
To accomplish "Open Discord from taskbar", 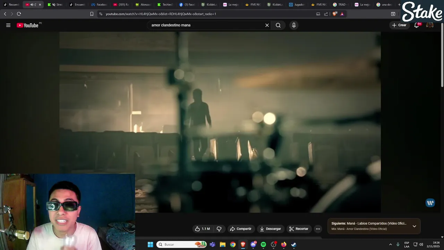I will (x=253, y=244).
